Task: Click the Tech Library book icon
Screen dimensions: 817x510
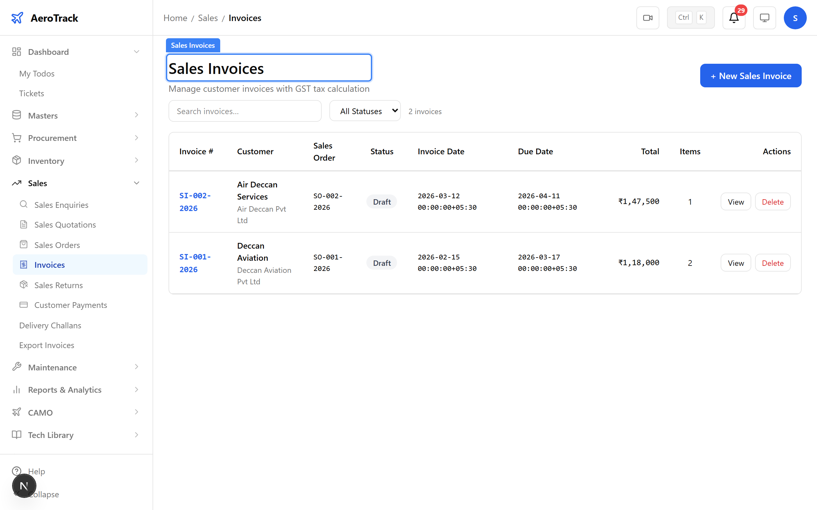Action: pos(17,435)
